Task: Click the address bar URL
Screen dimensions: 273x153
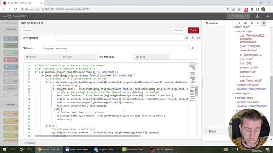Action: pos(65,9)
